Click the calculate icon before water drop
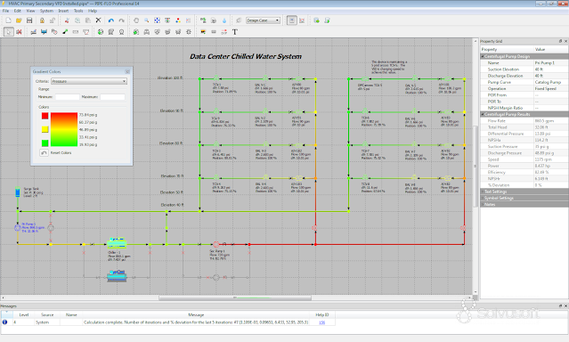This screenshot has width=569, height=342. [x=214, y=20]
